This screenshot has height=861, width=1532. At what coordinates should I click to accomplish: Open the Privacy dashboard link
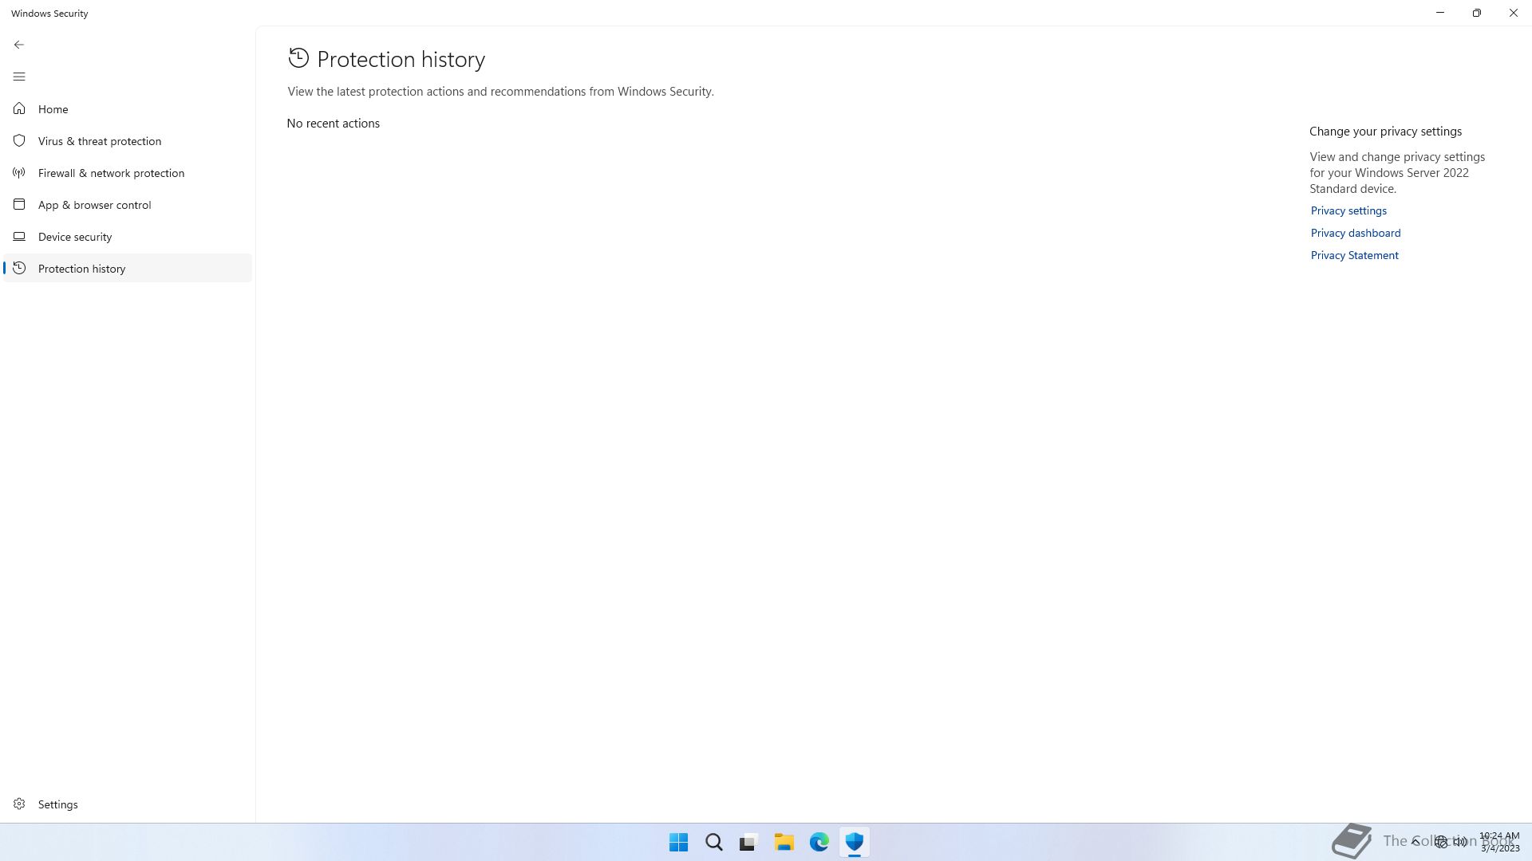click(x=1355, y=233)
